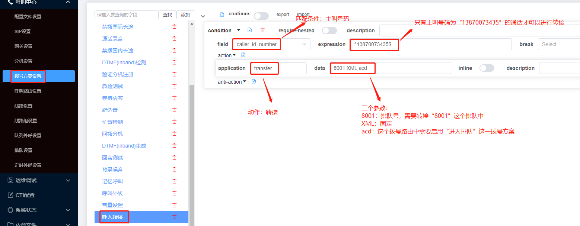Add an anti-action with plus icon
This screenshot has height=226, width=580.
tap(254, 81)
